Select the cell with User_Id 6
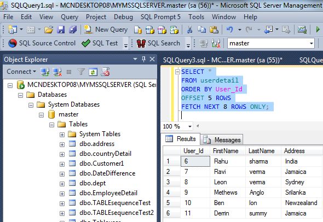 pyautogui.click(x=195, y=161)
